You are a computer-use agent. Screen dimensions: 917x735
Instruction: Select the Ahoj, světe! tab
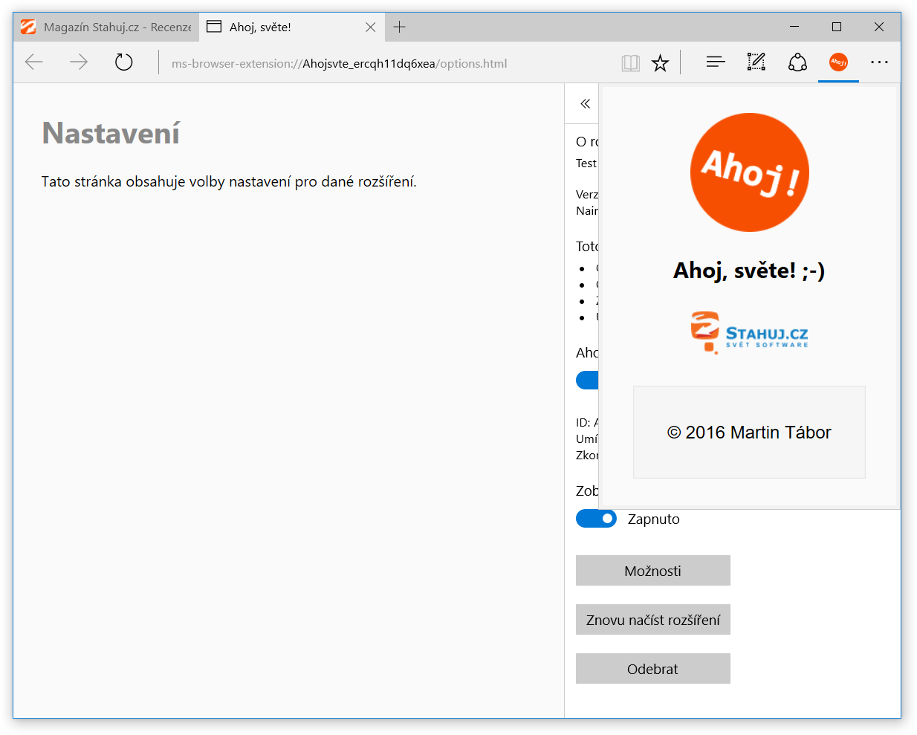coord(291,27)
